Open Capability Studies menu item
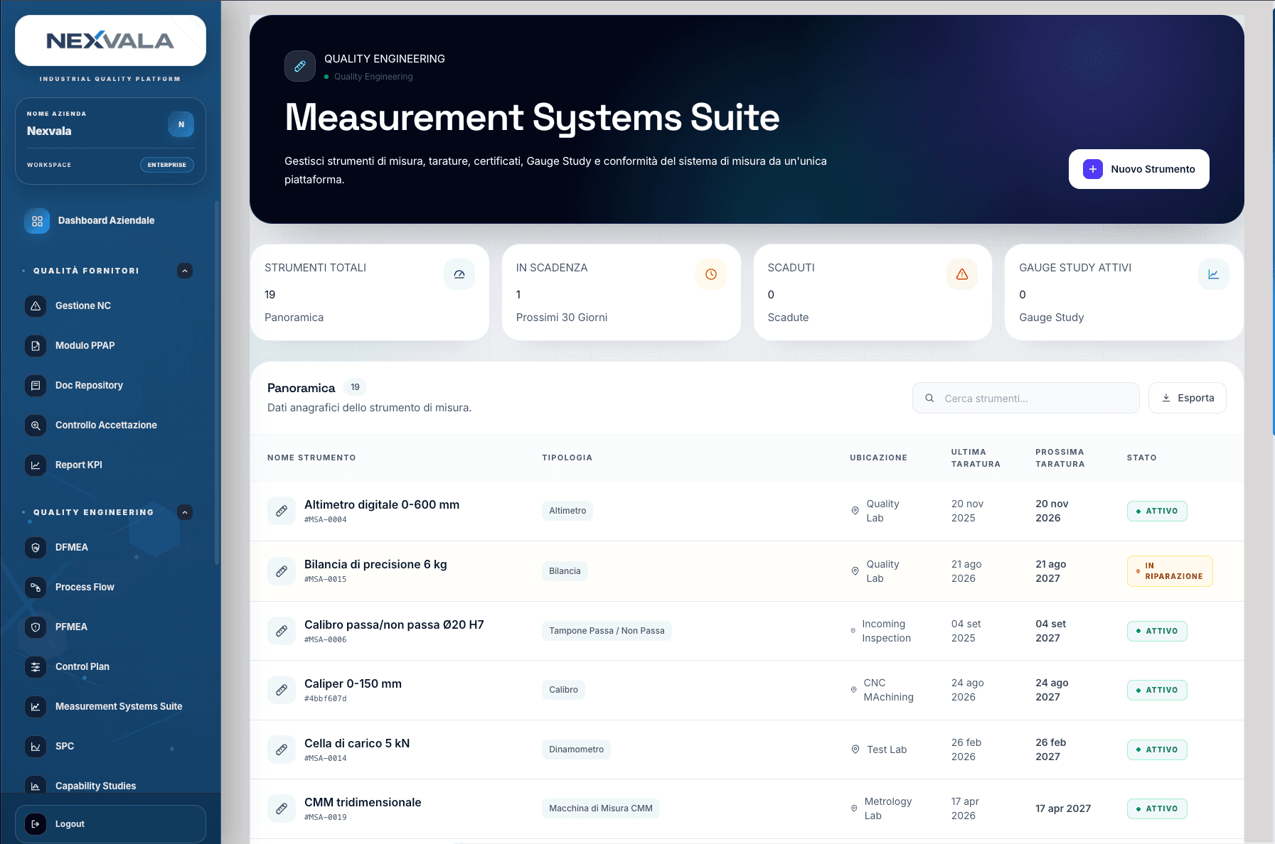This screenshot has width=1275, height=844. tap(110, 786)
